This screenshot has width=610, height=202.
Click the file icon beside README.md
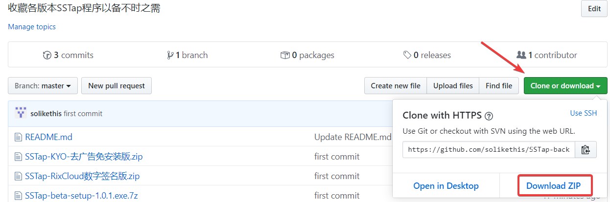pos(19,137)
